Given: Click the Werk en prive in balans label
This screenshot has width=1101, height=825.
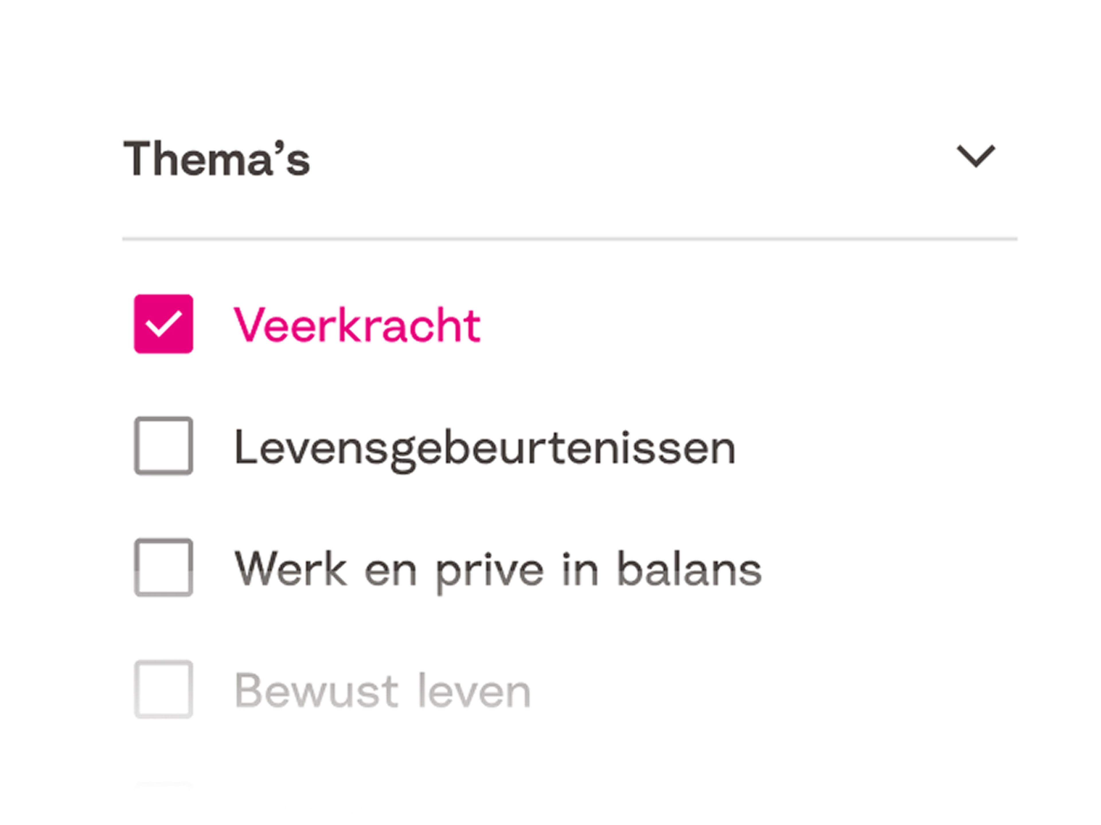Looking at the screenshot, I should pos(498,570).
